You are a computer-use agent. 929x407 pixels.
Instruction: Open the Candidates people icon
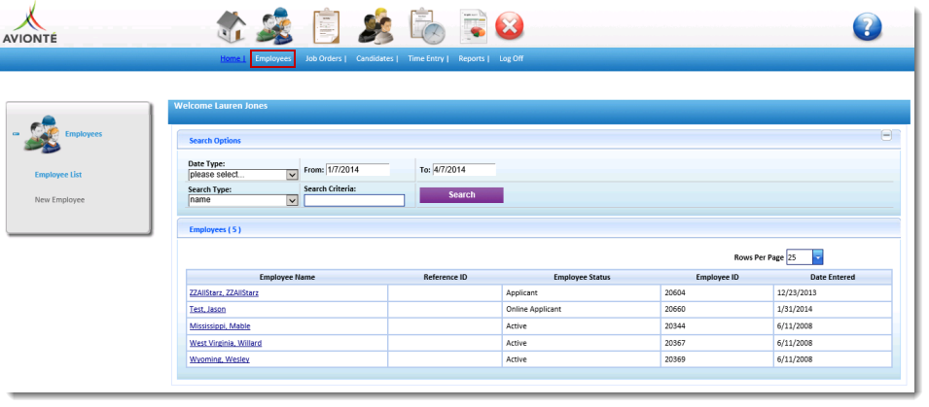tap(375, 26)
